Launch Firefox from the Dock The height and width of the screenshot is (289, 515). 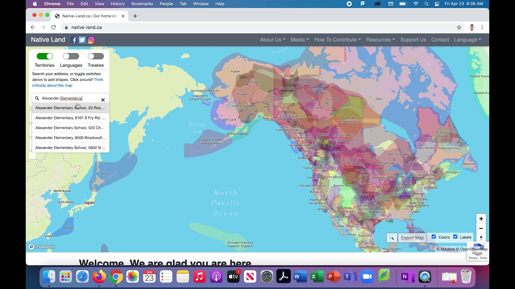tap(99, 277)
